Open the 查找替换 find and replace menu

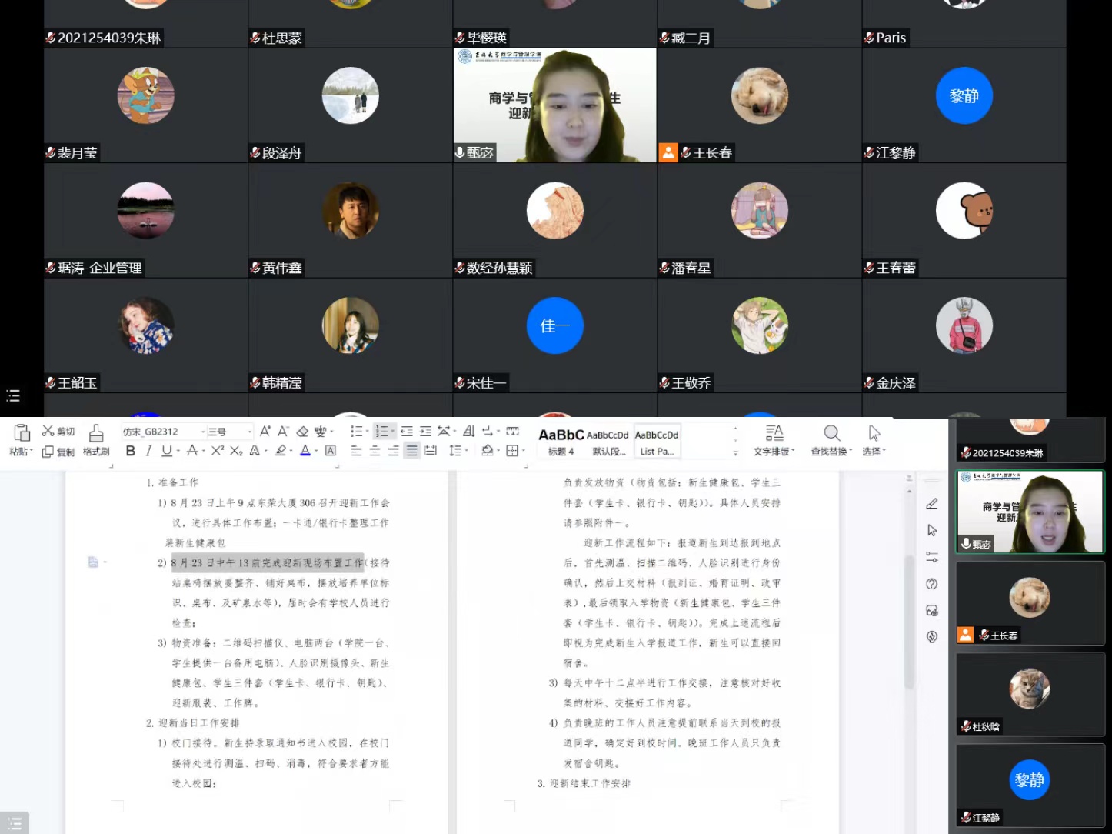831,440
